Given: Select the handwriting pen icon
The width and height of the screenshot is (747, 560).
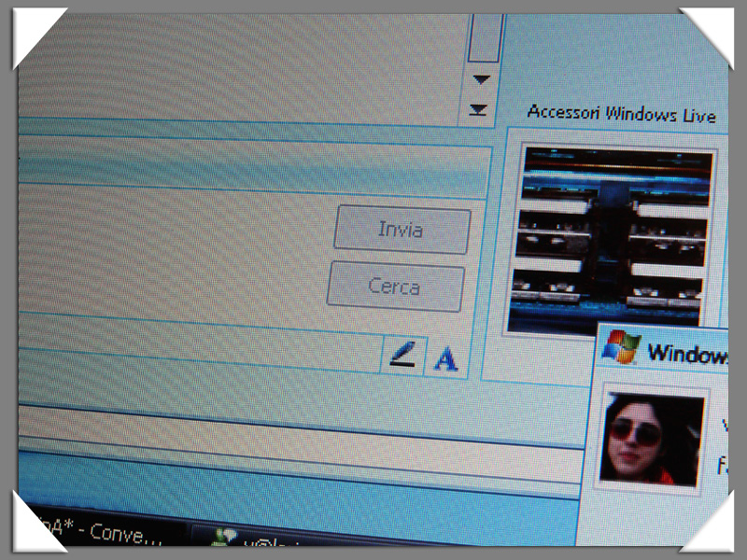Looking at the screenshot, I should 403,356.
